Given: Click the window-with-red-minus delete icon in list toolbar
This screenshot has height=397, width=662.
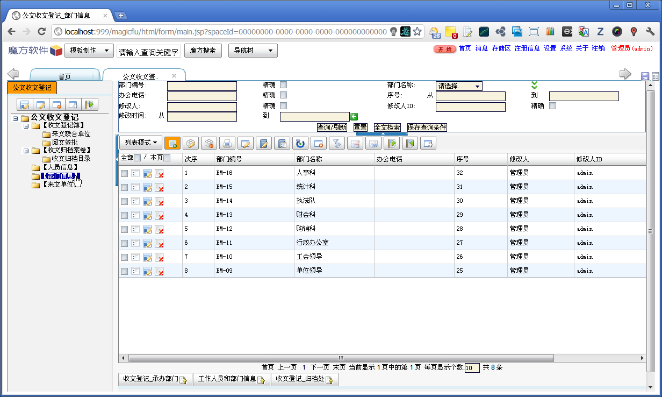Looking at the screenshot, I should (318, 143).
